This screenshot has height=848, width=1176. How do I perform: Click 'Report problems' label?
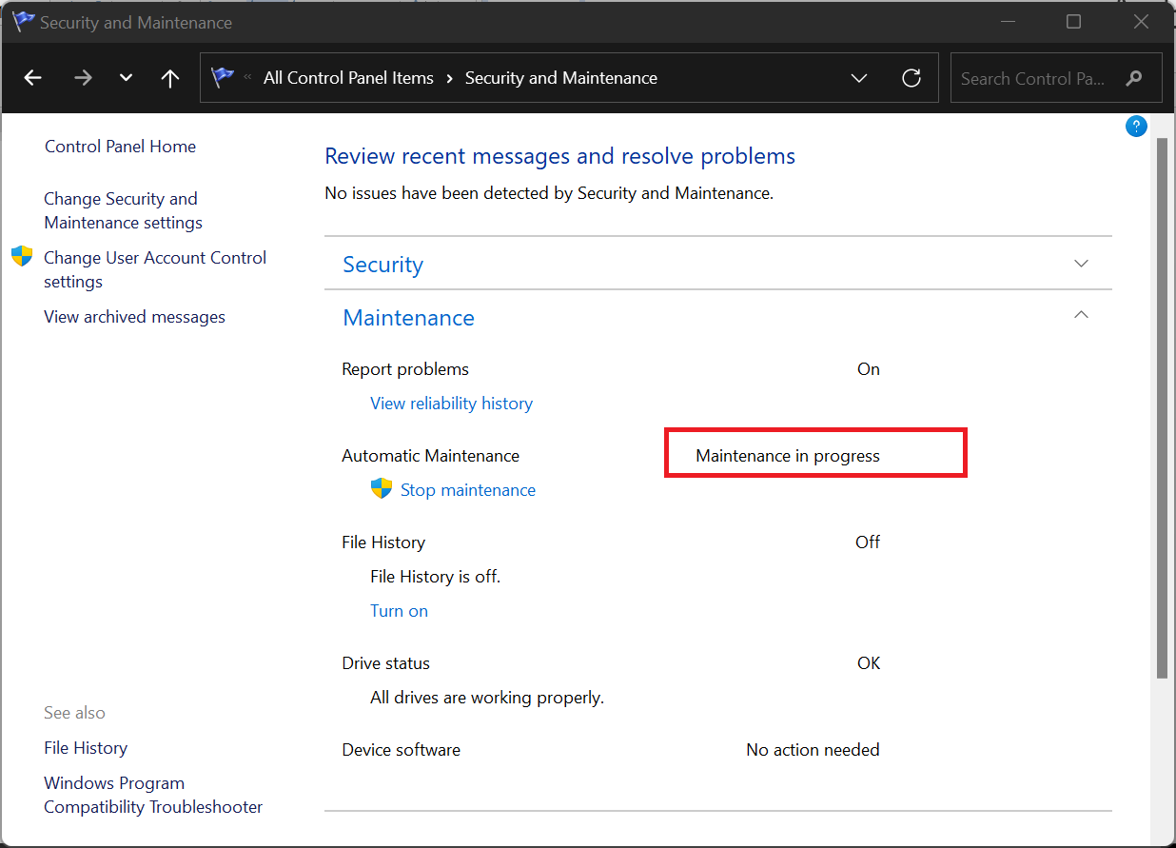(x=405, y=369)
